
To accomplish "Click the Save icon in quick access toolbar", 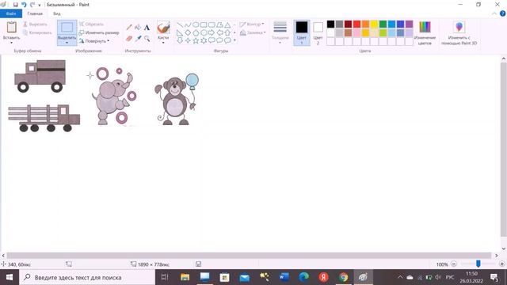I will (15, 5).
